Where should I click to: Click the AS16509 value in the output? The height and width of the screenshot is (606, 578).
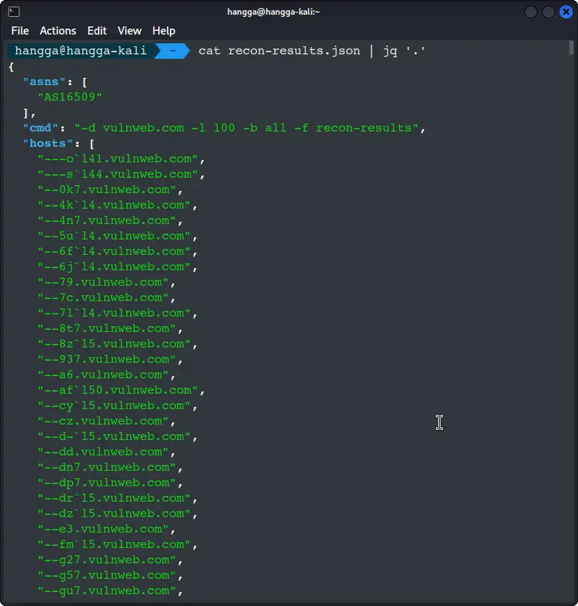(x=70, y=97)
